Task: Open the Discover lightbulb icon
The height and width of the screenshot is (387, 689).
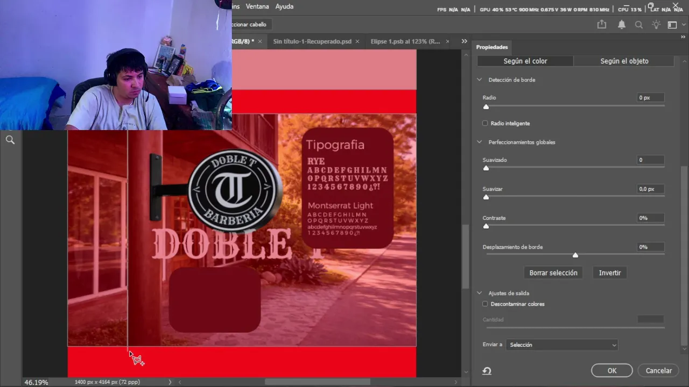Action: tap(656, 25)
